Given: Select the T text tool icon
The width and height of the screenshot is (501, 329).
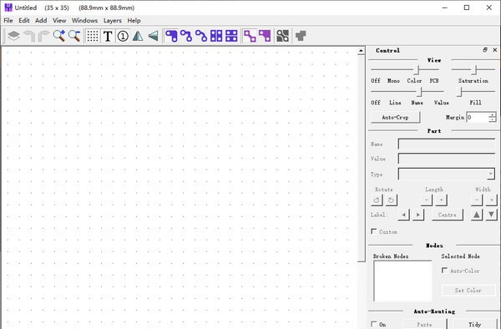Looking at the screenshot, I should click(108, 36).
